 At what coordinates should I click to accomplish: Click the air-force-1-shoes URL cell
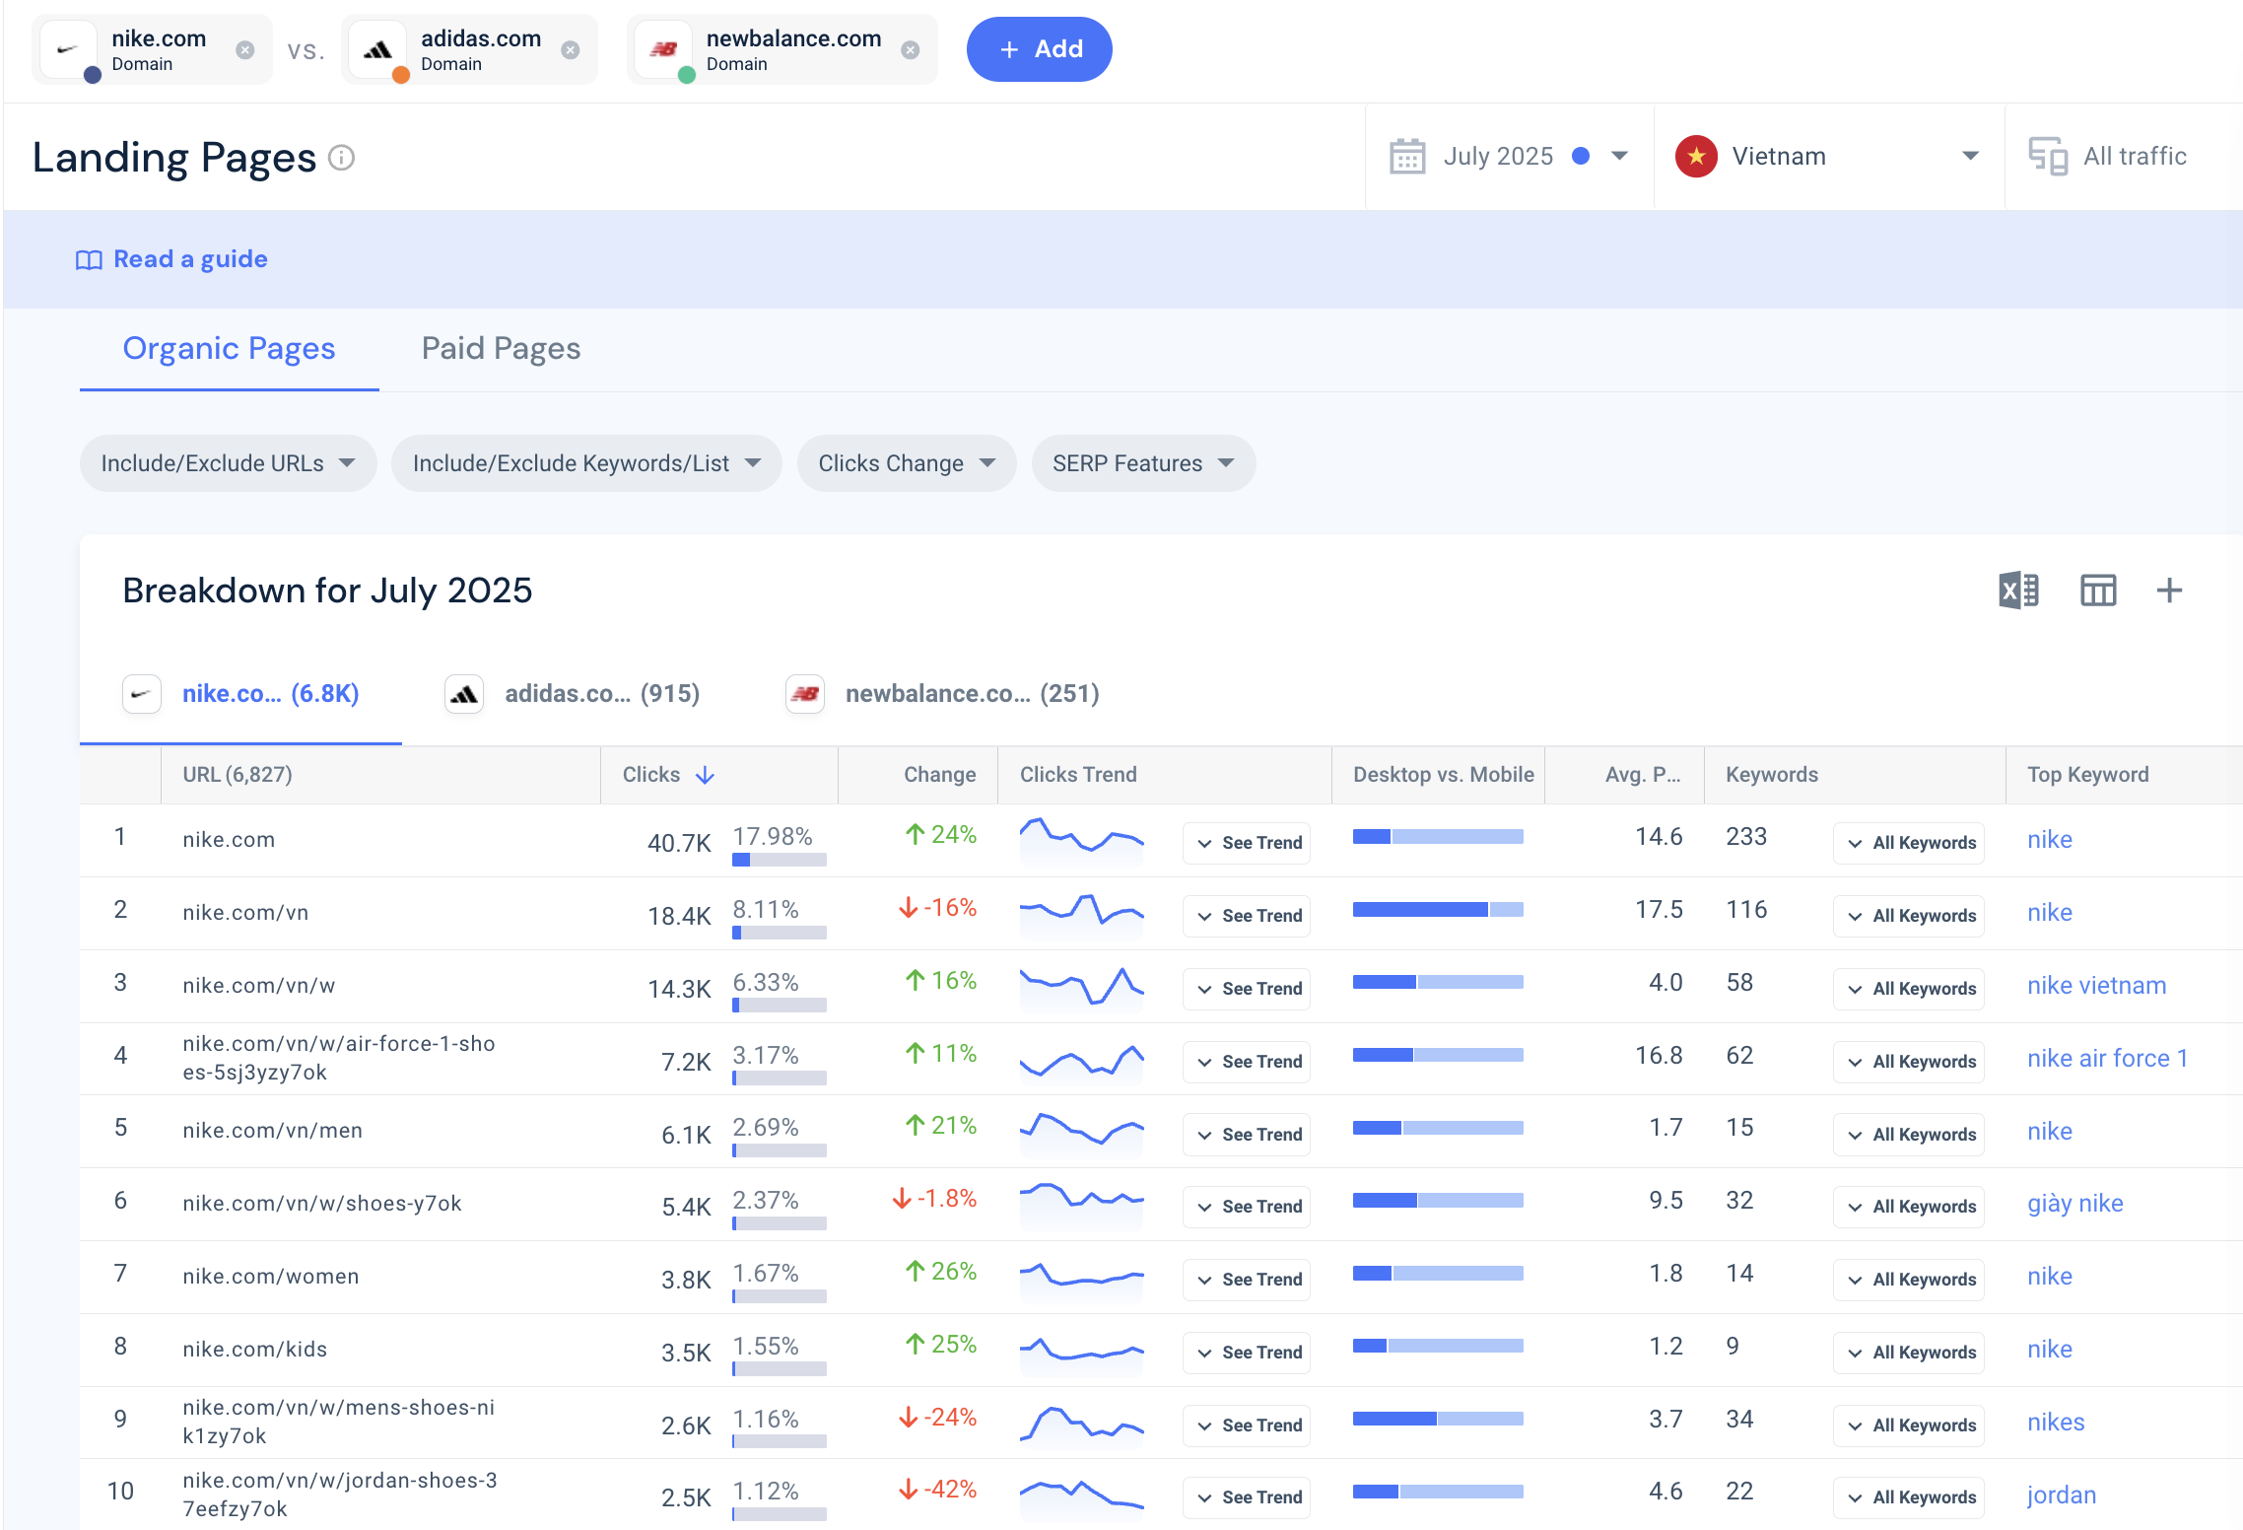[x=338, y=1058]
